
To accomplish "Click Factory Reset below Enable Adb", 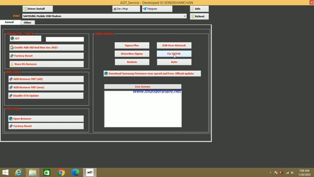I will (47, 56).
